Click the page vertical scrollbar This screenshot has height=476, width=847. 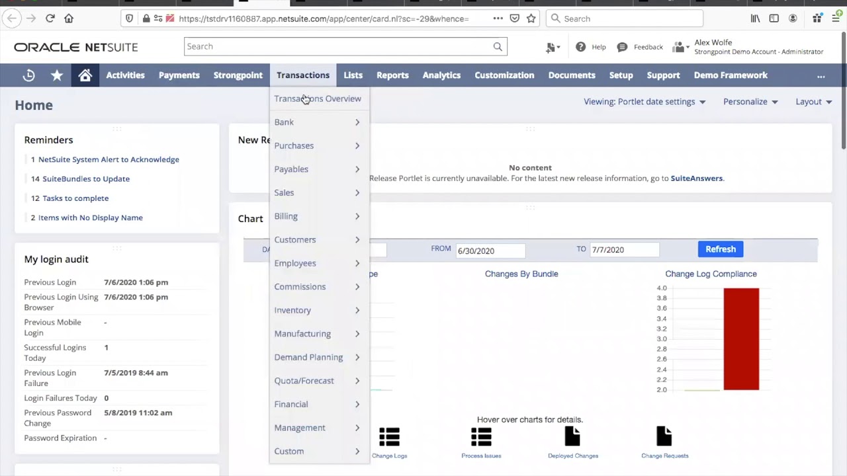click(x=844, y=89)
